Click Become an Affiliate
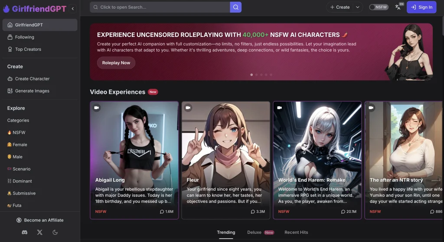The height and width of the screenshot is (242, 444). (x=40, y=220)
